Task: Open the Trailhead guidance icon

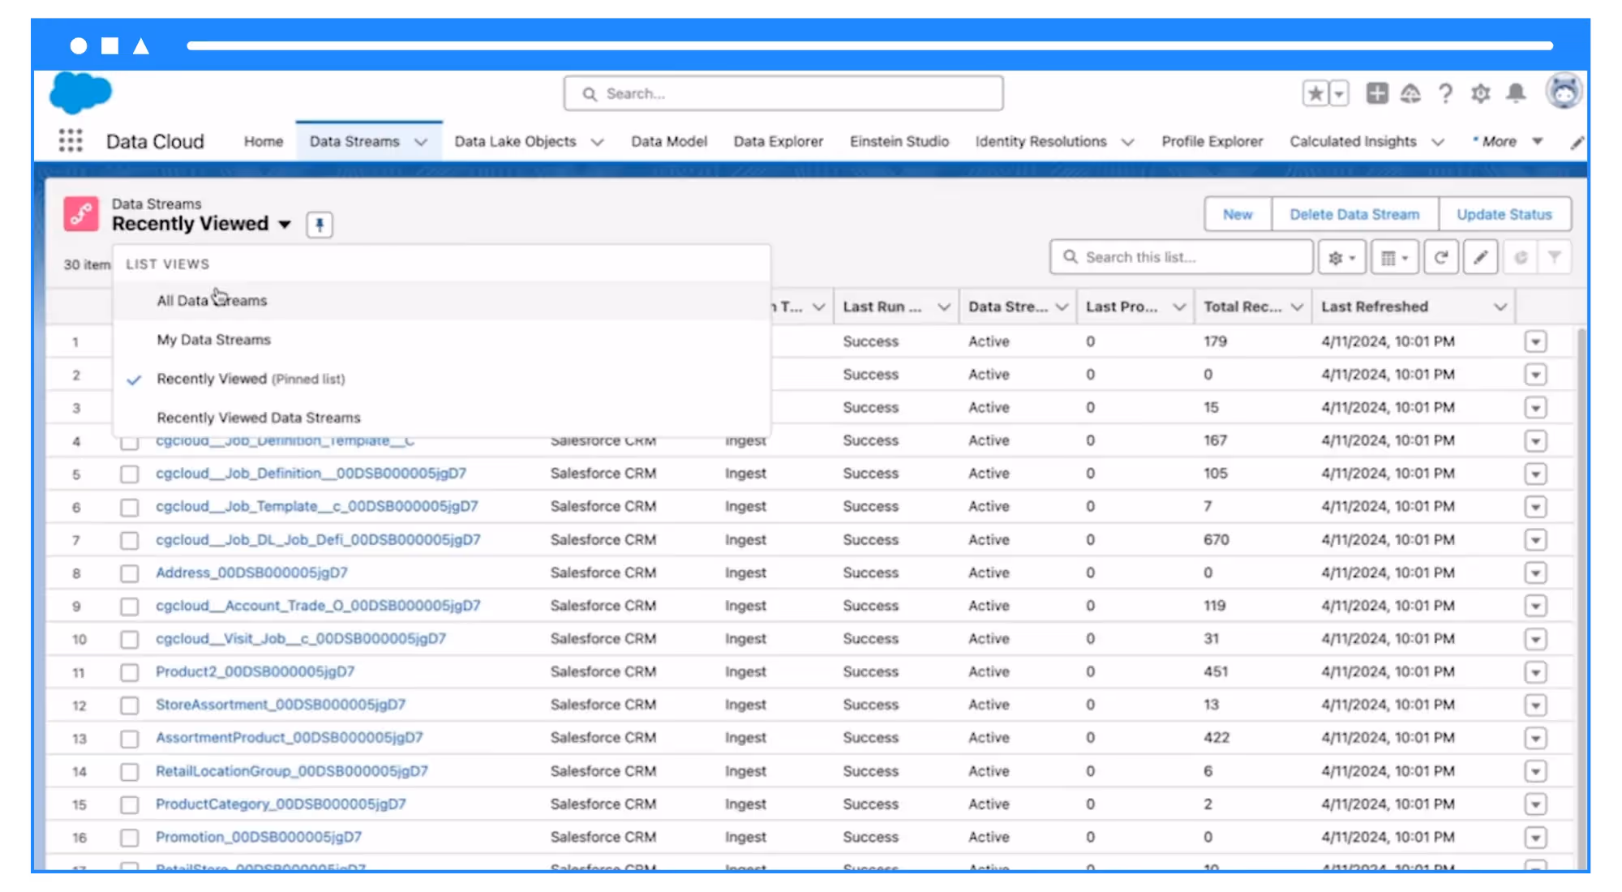Action: tap(1411, 94)
